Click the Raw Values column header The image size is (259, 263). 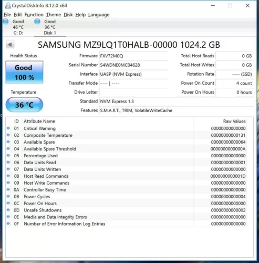click(234, 122)
